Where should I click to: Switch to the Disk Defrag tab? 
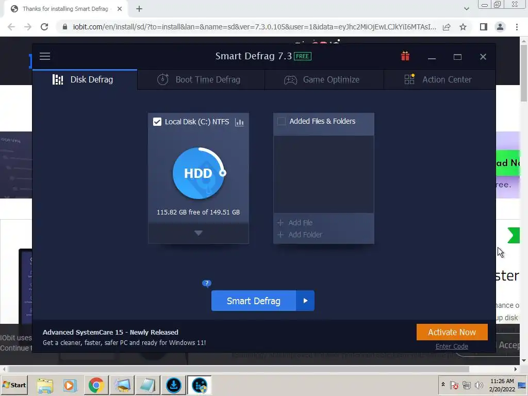[x=85, y=80]
